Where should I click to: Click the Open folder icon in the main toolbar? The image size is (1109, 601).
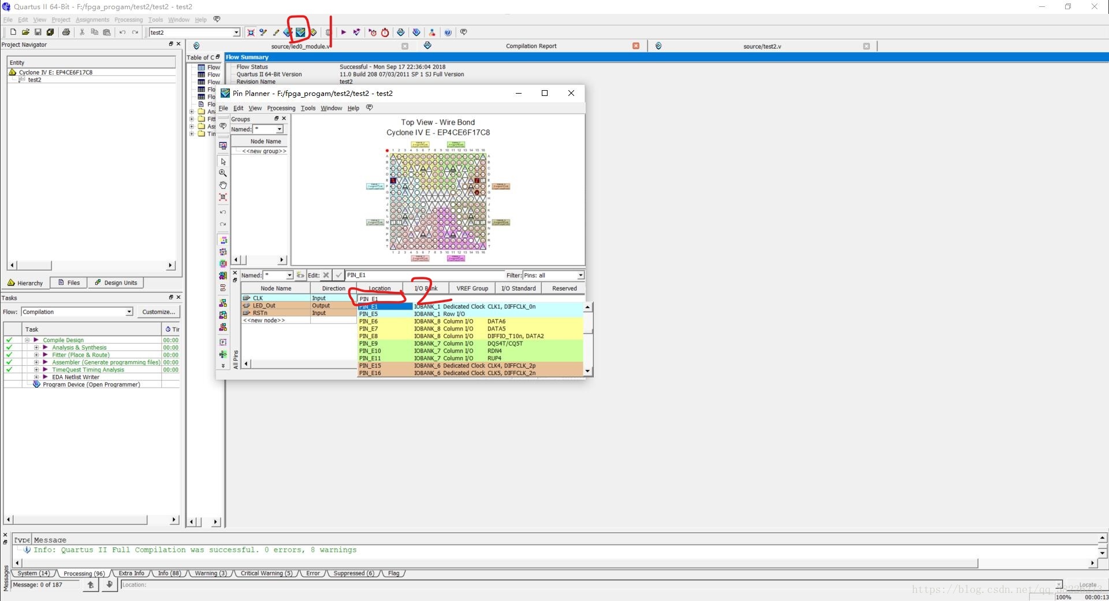pyautogui.click(x=25, y=32)
